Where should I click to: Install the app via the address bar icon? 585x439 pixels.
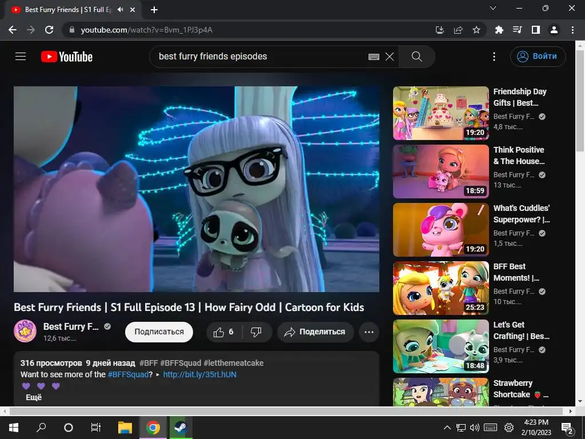(439, 30)
